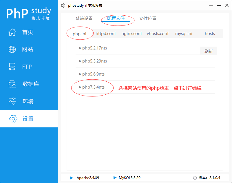Click the 刷新 refresh button
Image resolution: width=232 pixels, height=183 pixels.
[209, 51]
